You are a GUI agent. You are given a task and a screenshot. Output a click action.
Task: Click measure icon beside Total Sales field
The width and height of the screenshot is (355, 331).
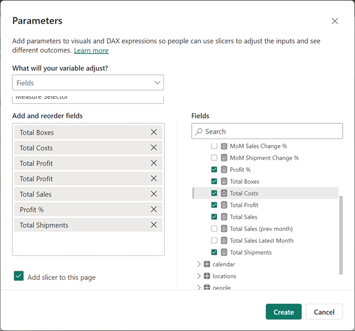click(x=224, y=217)
